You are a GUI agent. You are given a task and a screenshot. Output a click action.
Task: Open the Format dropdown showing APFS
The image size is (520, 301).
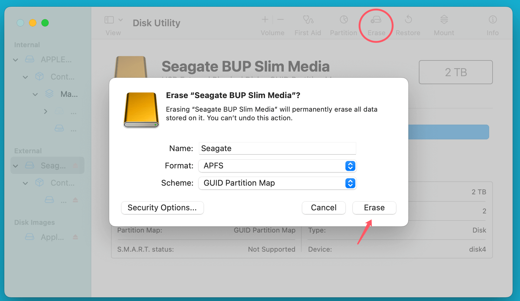pos(350,166)
